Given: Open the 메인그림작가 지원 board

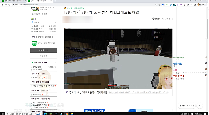Looking at the screenshot, I should coord(39,103).
